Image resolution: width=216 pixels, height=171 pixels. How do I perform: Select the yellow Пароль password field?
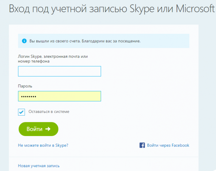tap(60, 96)
